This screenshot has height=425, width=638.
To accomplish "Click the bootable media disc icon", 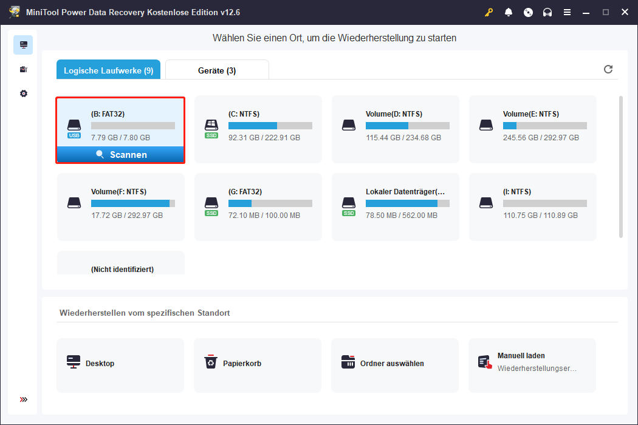I will coord(528,12).
